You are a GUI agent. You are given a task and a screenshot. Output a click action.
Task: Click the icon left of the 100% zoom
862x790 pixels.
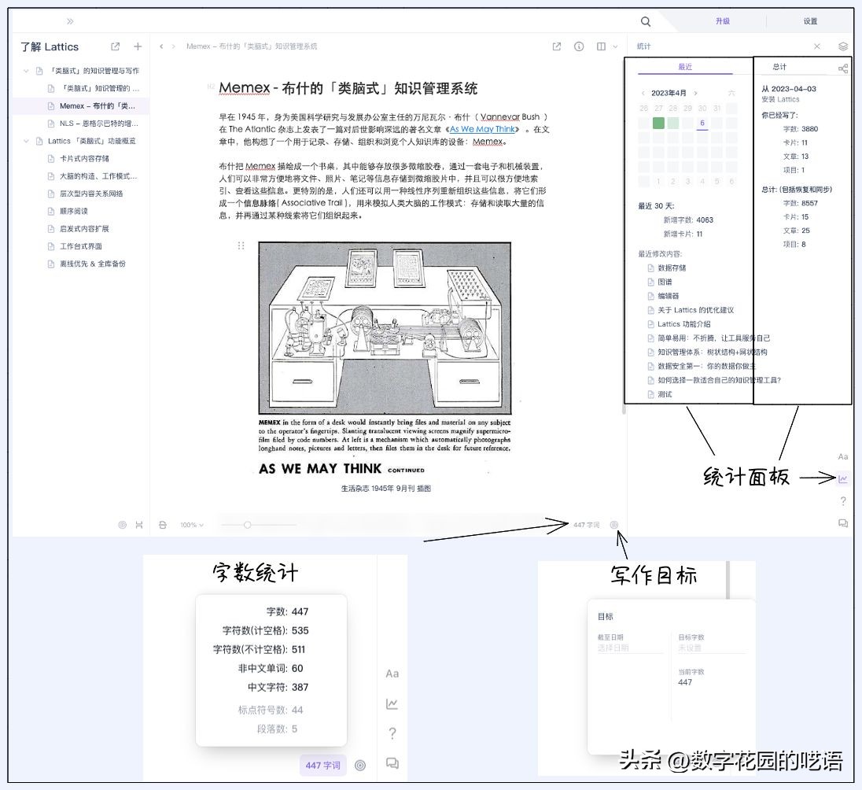163,526
